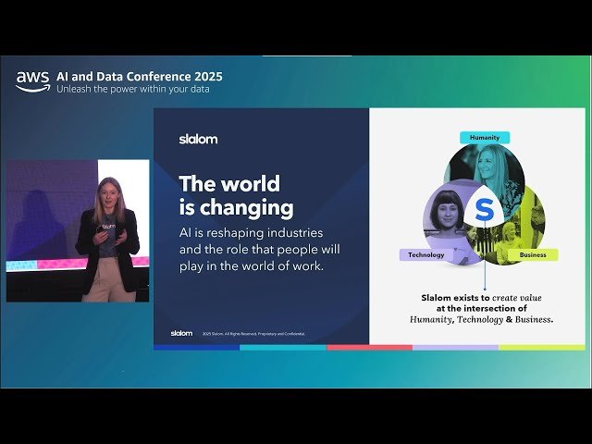
Task: Click the small slalom logo in slide footer
Action: click(x=181, y=333)
